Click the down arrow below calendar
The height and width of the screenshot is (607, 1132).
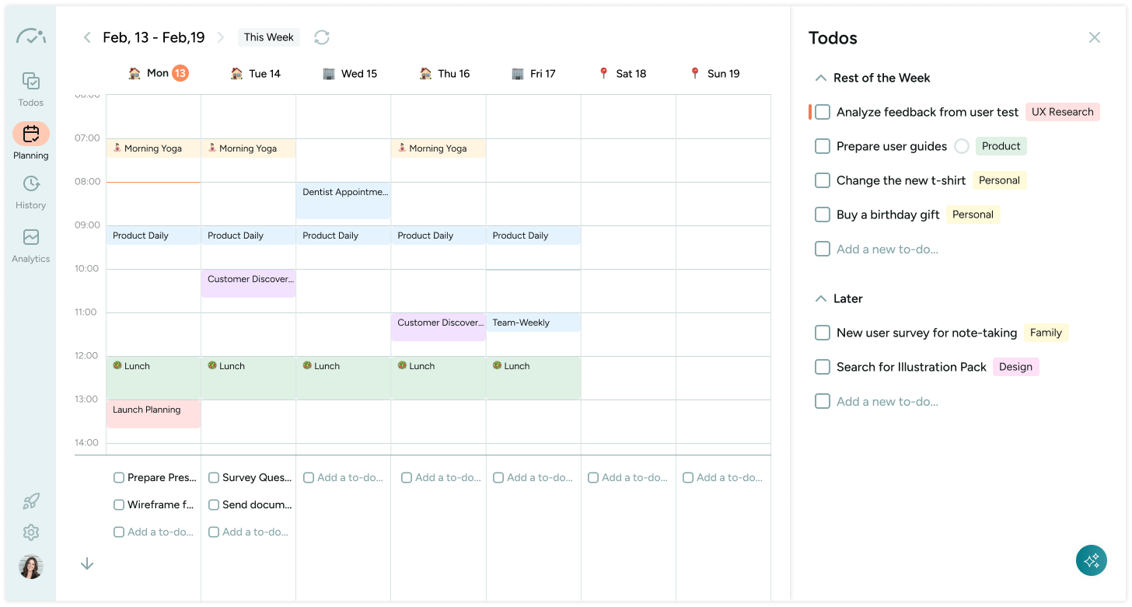pyautogui.click(x=87, y=563)
